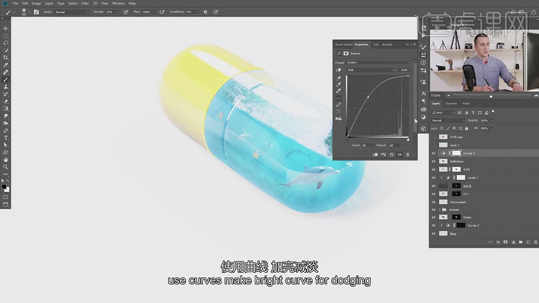
Task: Click the Navigator zoom slider
Action: [491, 96]
